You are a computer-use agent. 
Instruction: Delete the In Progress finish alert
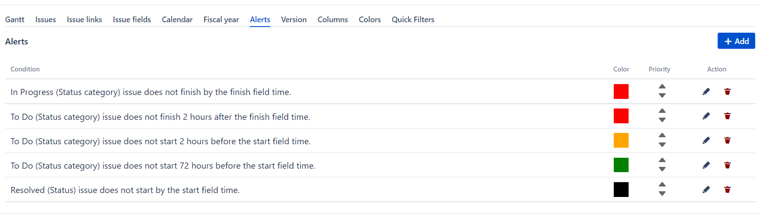727,92
